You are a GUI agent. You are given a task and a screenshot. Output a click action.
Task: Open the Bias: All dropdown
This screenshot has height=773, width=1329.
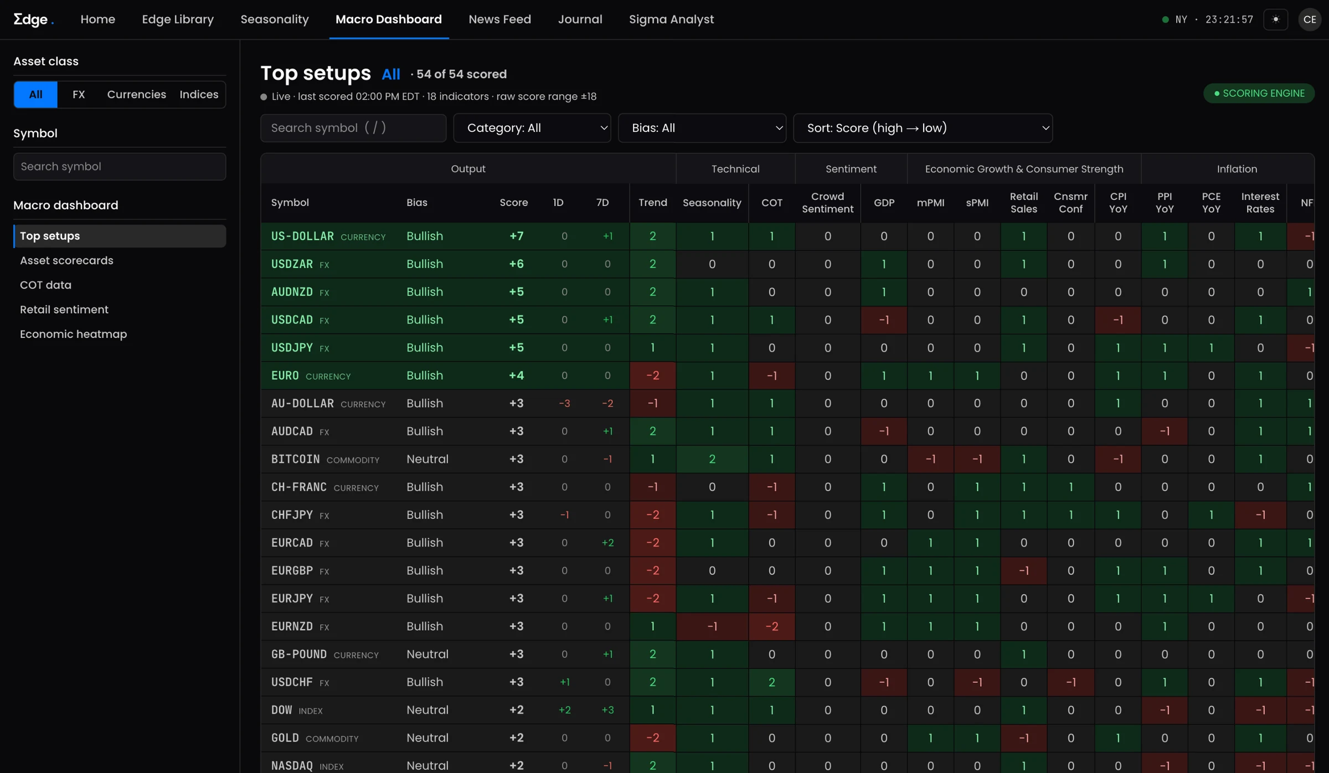point(702,128)
